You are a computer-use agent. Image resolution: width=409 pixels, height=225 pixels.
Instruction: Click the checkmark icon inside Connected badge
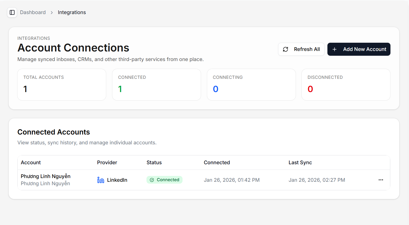click(152, 180)
